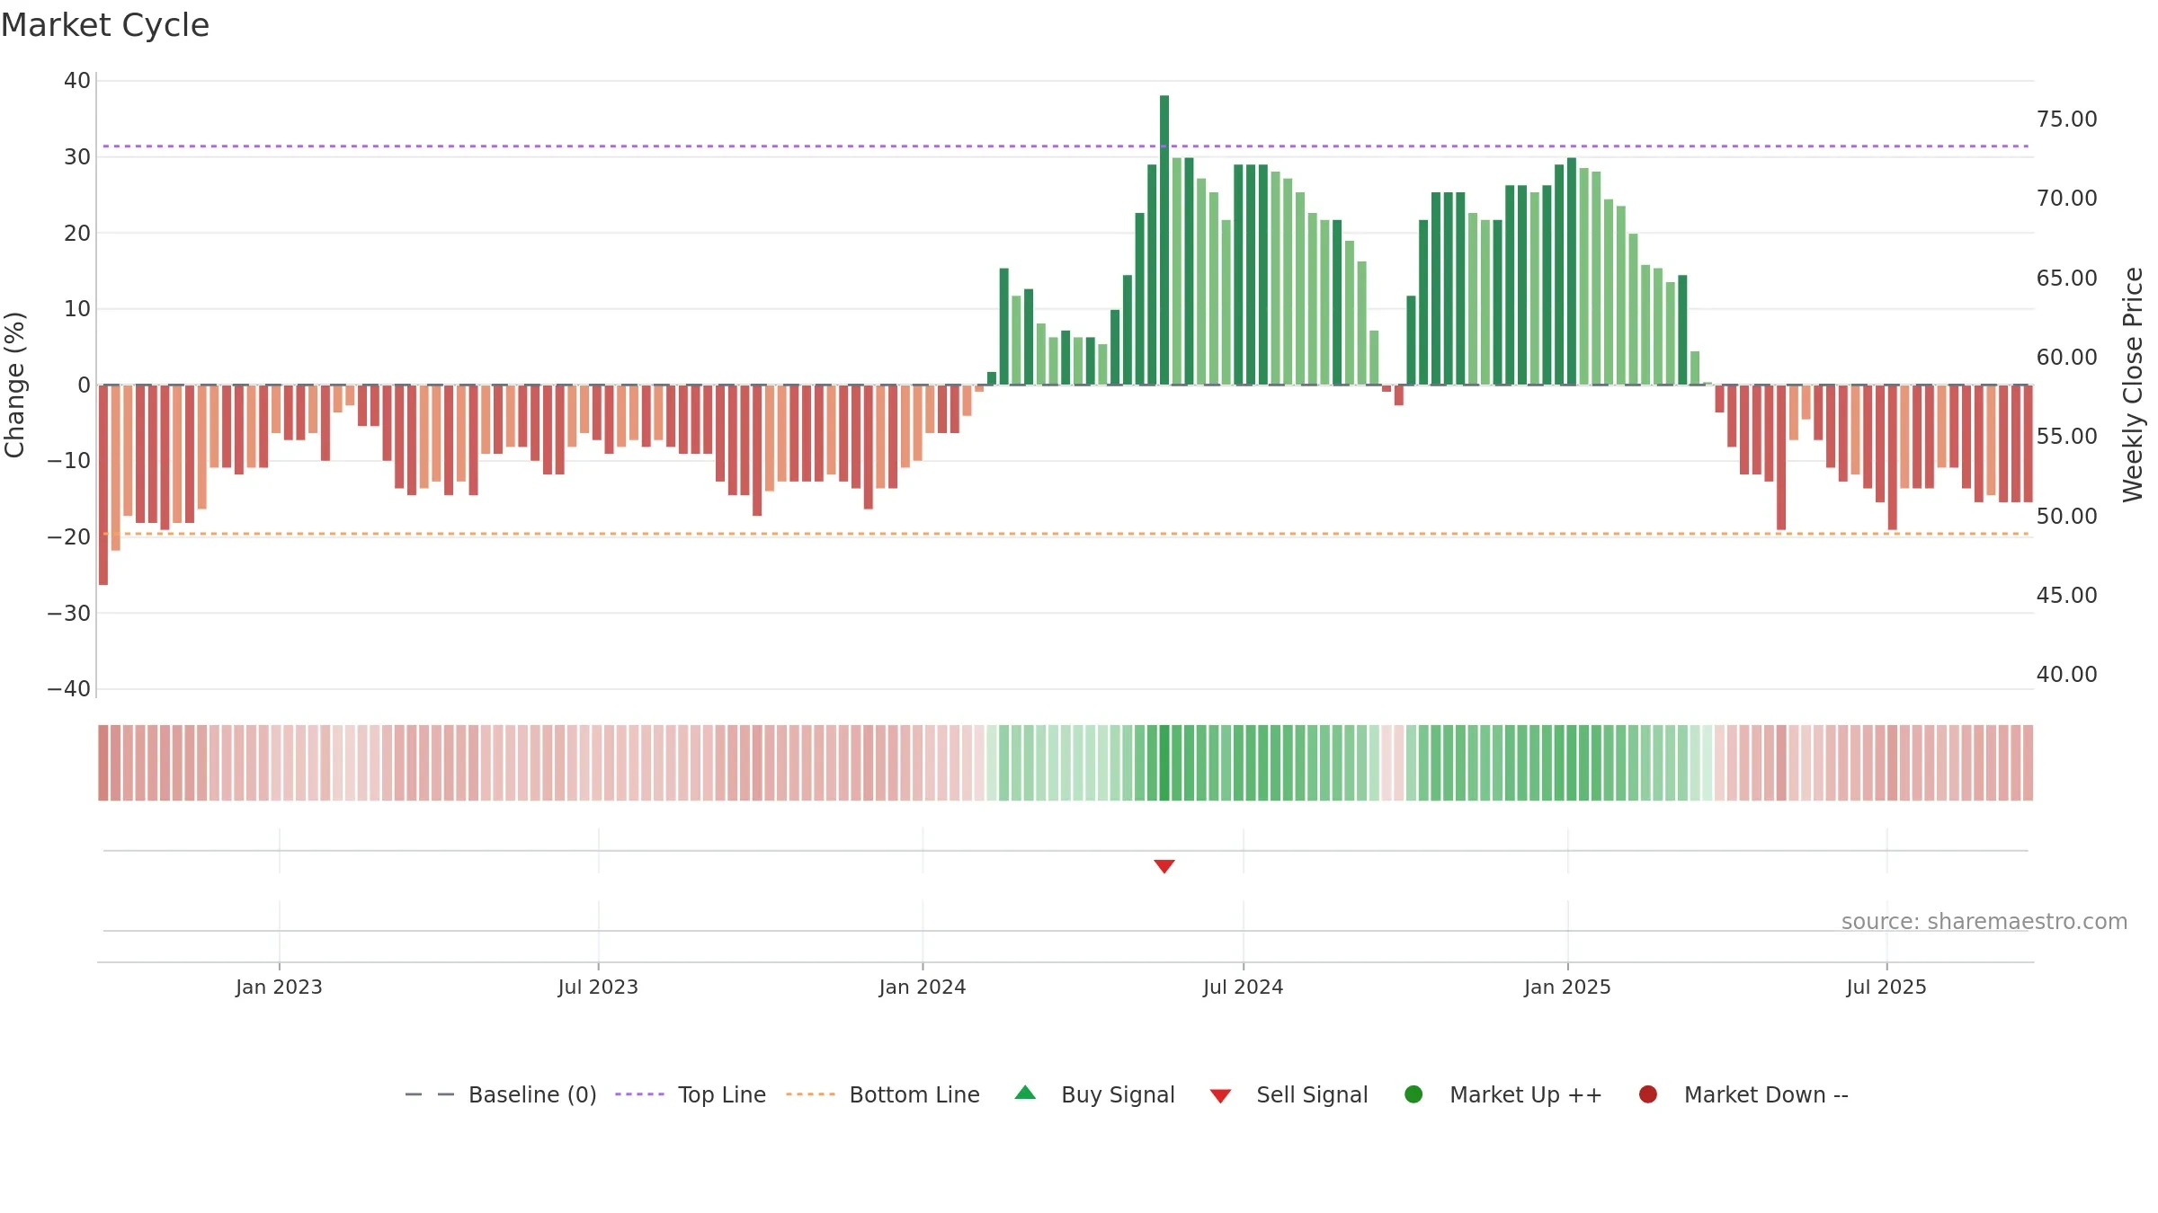The image size is (2158, 1213).
Task: Click the green Market Up circle icon
Action: [1413, 1094]
